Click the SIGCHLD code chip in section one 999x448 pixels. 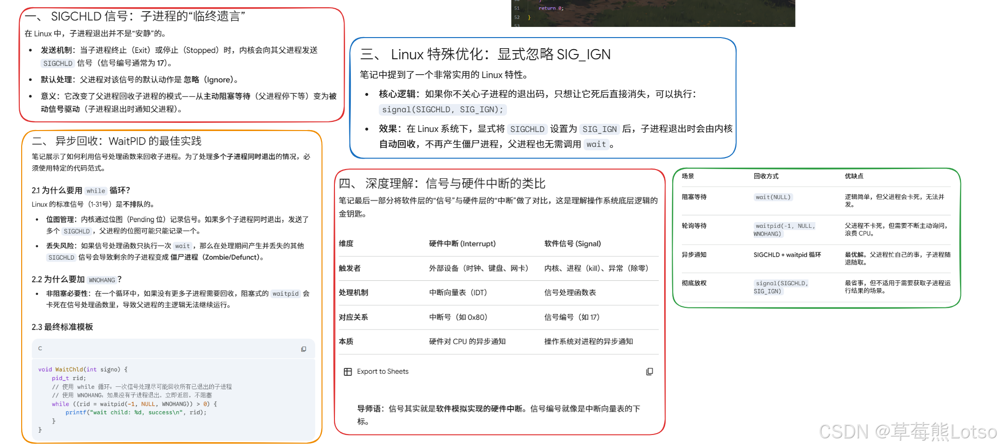(57, 63)
